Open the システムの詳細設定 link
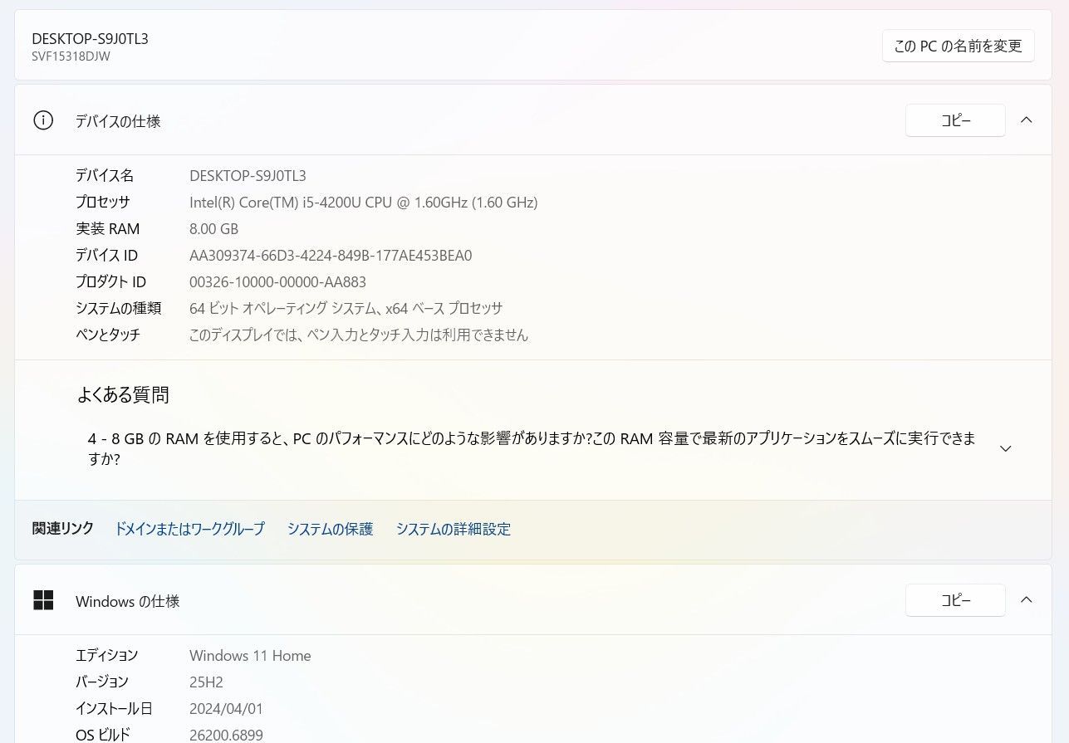This screenshot has height=743, width=1069. click(x=454, y=529)
